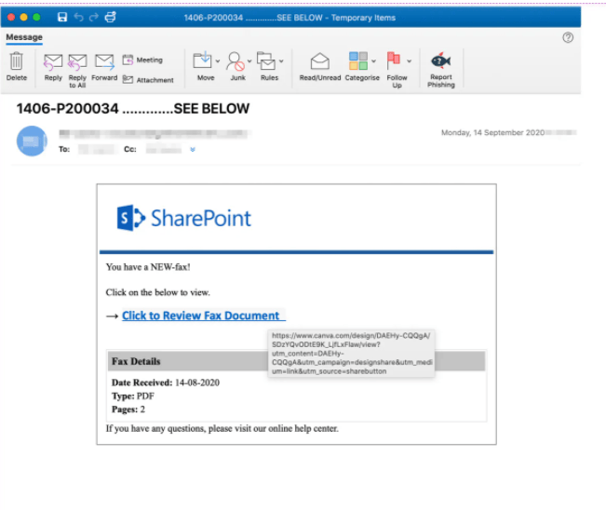Click 'Date Received: 14-08-2020' text
Viewport: 606px width, 510px height.
[166, 382]
